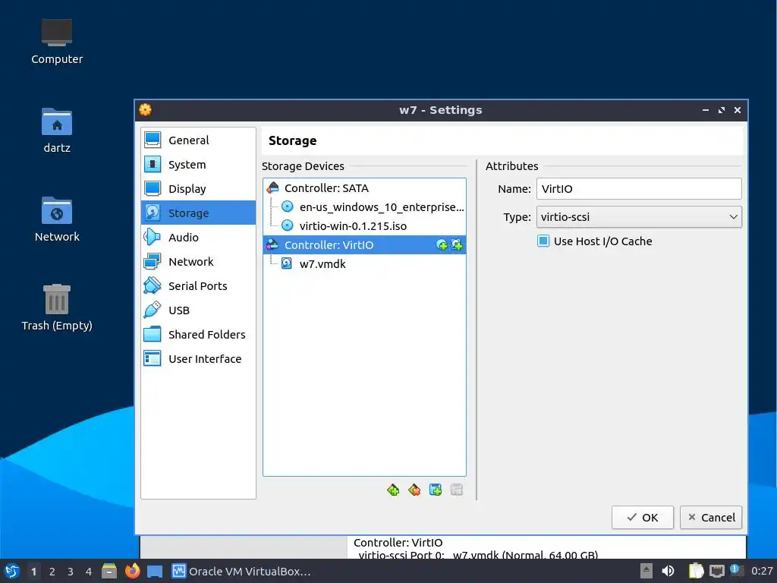The height and width of the screenshot is (583, 777).
Task: Open the General settings page
Action: point(198,140)
